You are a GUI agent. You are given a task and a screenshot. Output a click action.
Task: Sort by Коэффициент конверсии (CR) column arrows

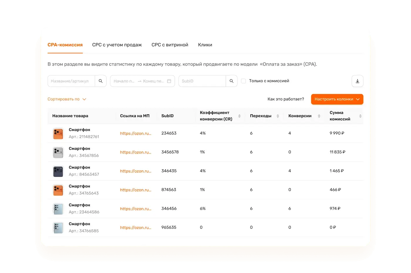click(239, 116)
